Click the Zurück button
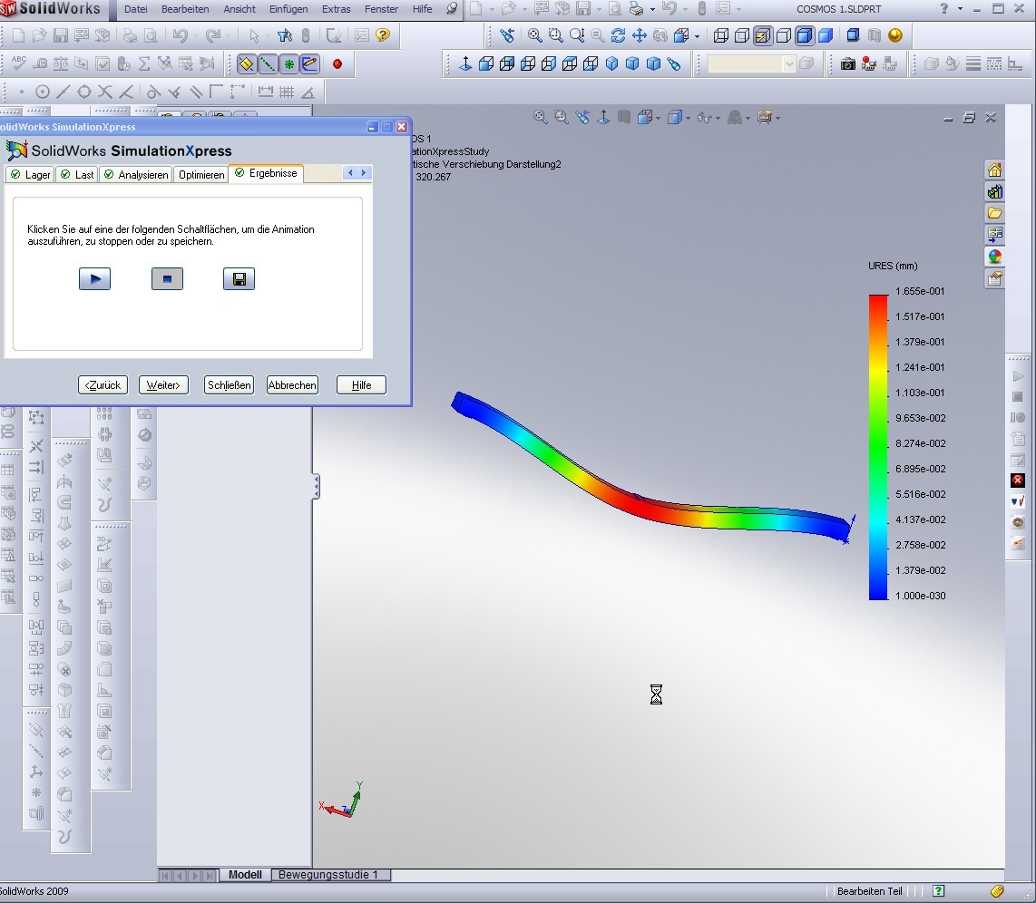Screen dimensions: 1036x903 [103, 384]
